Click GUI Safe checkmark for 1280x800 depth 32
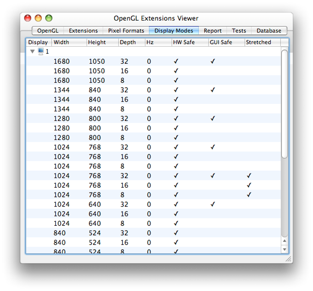Viewport: 313px width, 291px height. 213,118
